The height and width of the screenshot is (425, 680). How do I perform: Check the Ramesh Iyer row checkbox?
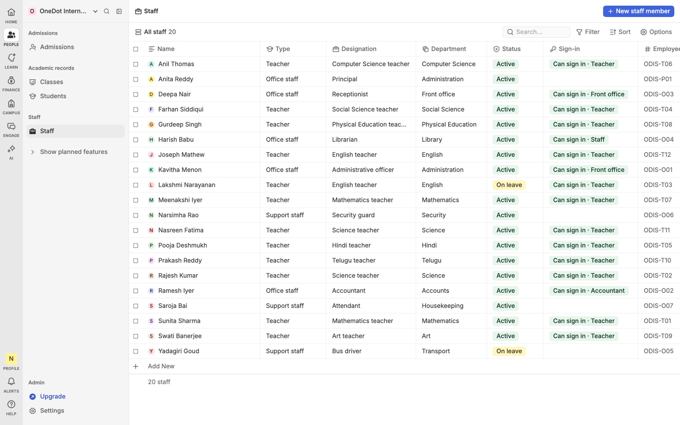136,291
